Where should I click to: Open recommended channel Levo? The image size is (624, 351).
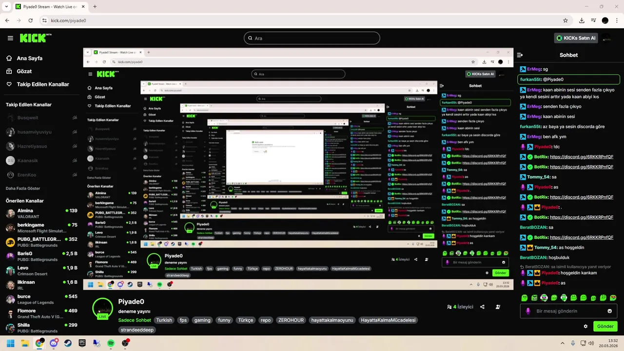[41, 271]
